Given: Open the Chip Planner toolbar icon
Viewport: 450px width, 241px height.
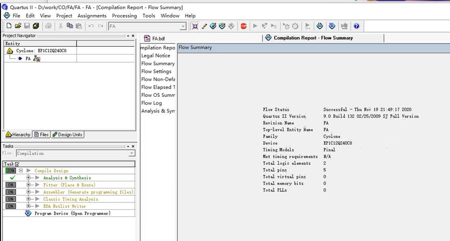Looking at the screenshot, I should (231, 26).
